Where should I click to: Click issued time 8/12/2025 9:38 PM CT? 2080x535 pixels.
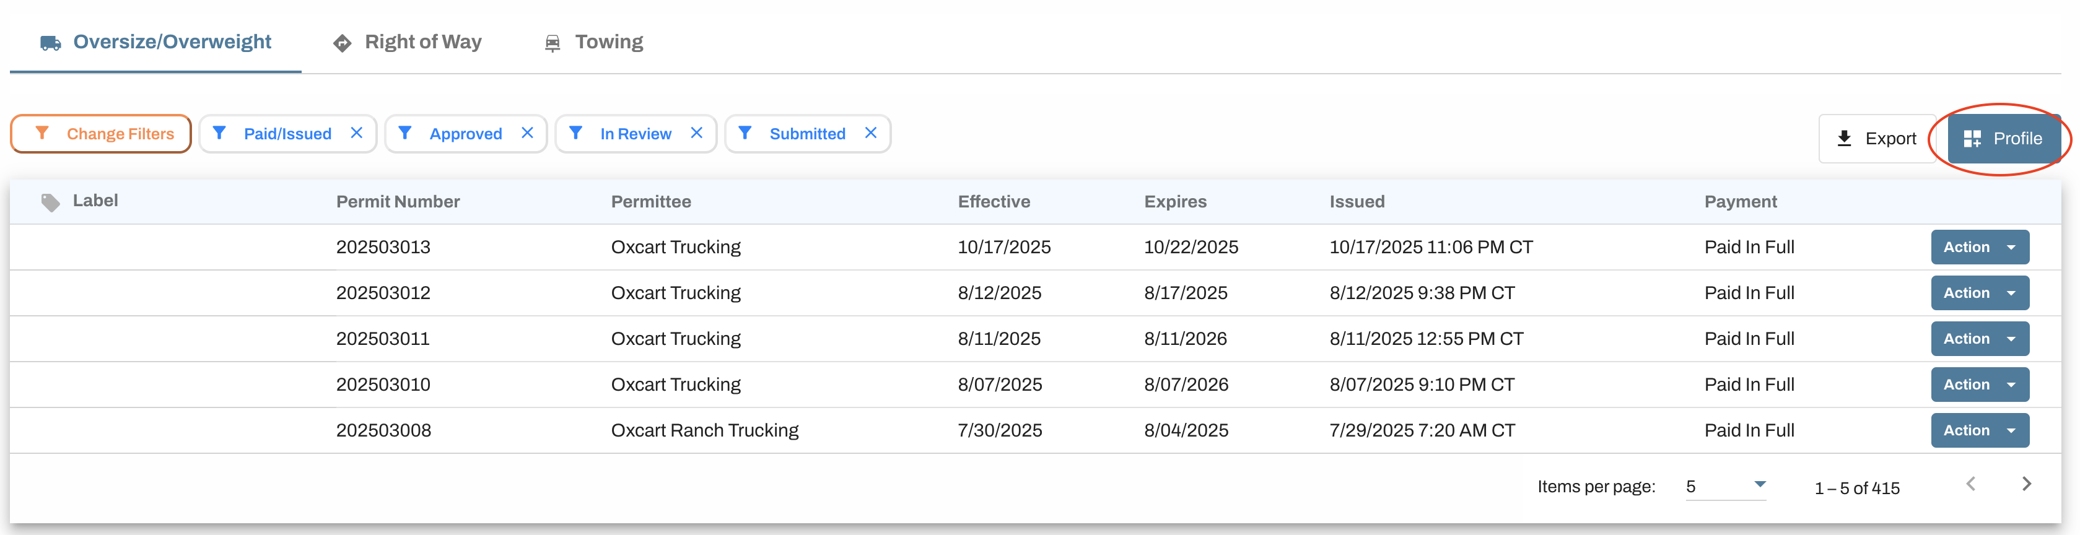tap(1423, 293)
